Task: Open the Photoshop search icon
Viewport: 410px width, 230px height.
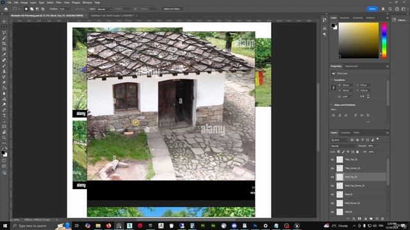Action: tap(390, 9)
